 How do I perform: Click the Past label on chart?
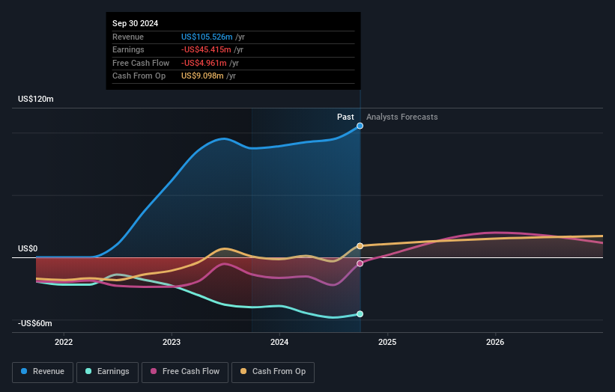point(345,117)
